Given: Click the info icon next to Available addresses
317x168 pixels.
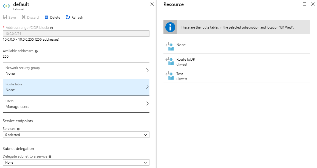Looking at the screenshot, I should click(36, 51).
